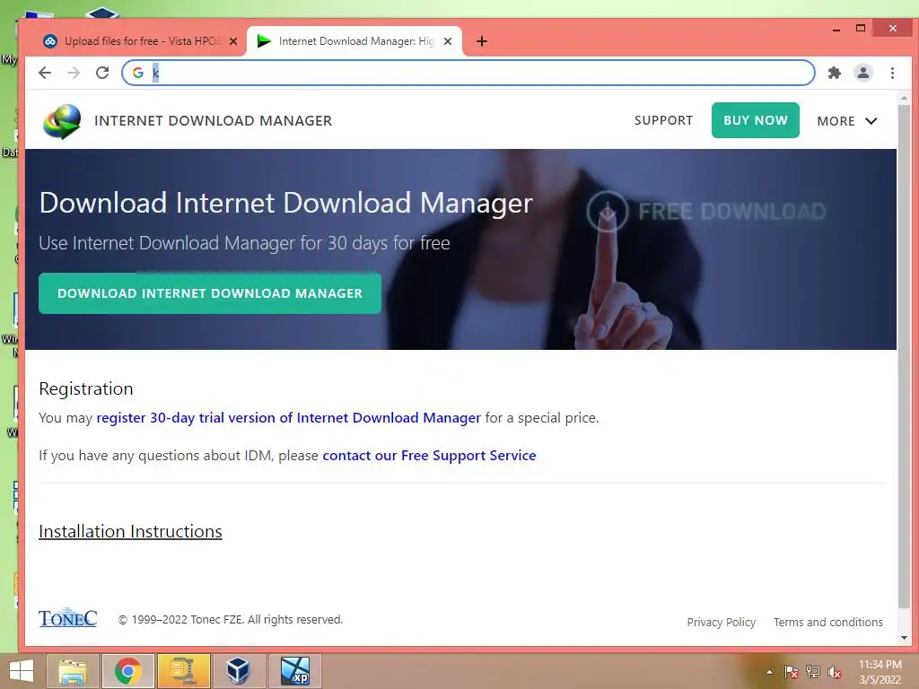Open the SUPPORT nav item
Viewport: 919px width, 689px height.
(x=663, y=121)
